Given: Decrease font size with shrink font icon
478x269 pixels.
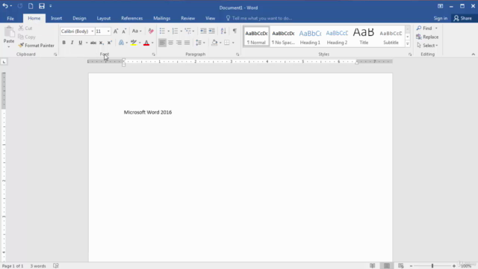Looking at the screenshot, I should point(124,31).
